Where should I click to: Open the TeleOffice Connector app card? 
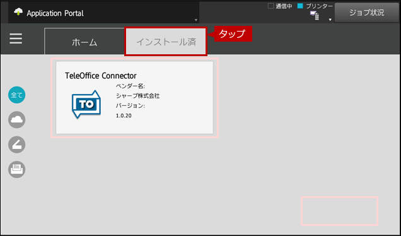(x=134, y=98)
